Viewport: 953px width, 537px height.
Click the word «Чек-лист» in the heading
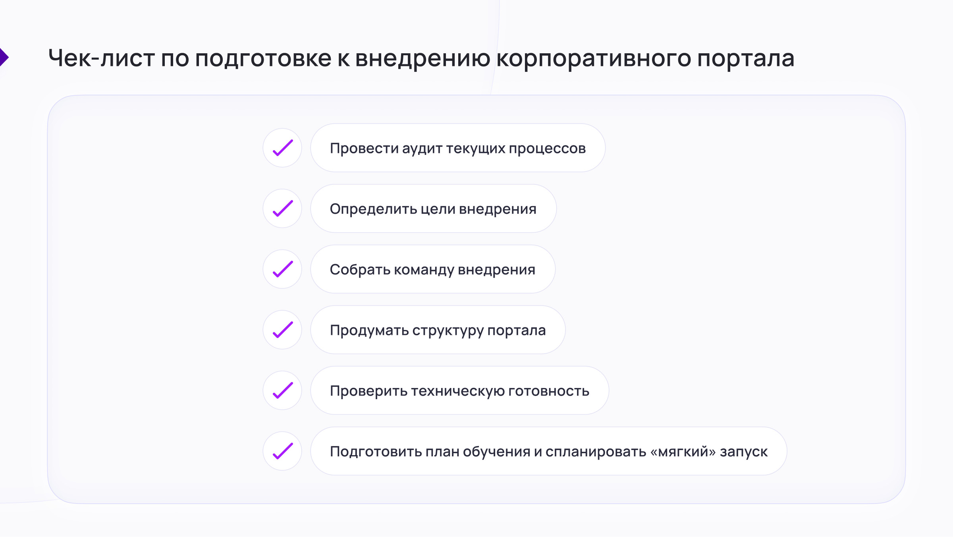pos(101,58)
